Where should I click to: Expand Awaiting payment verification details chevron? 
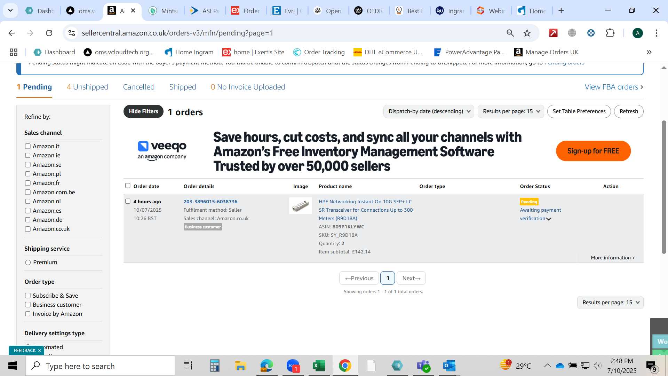click(549, 219)
